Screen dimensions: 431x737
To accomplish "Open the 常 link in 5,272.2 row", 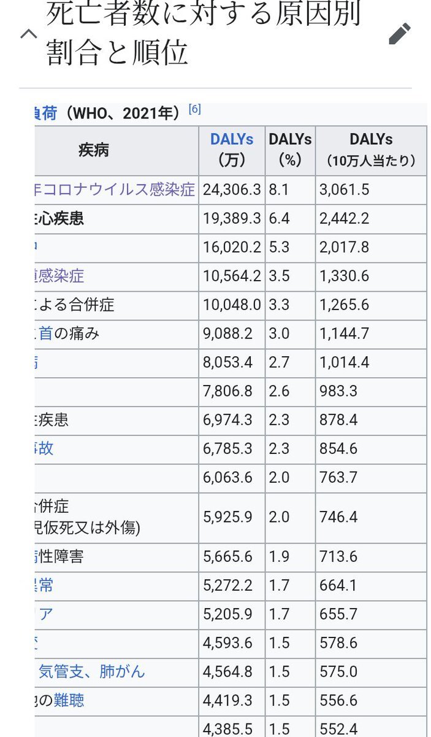I will point(45,585).
